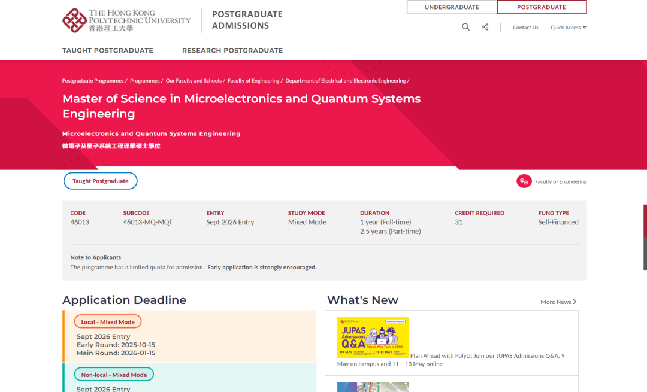Click the Early application is strongly encouraged text
Viewport: 647px width, 392px height.
click(x=262, y=267)
